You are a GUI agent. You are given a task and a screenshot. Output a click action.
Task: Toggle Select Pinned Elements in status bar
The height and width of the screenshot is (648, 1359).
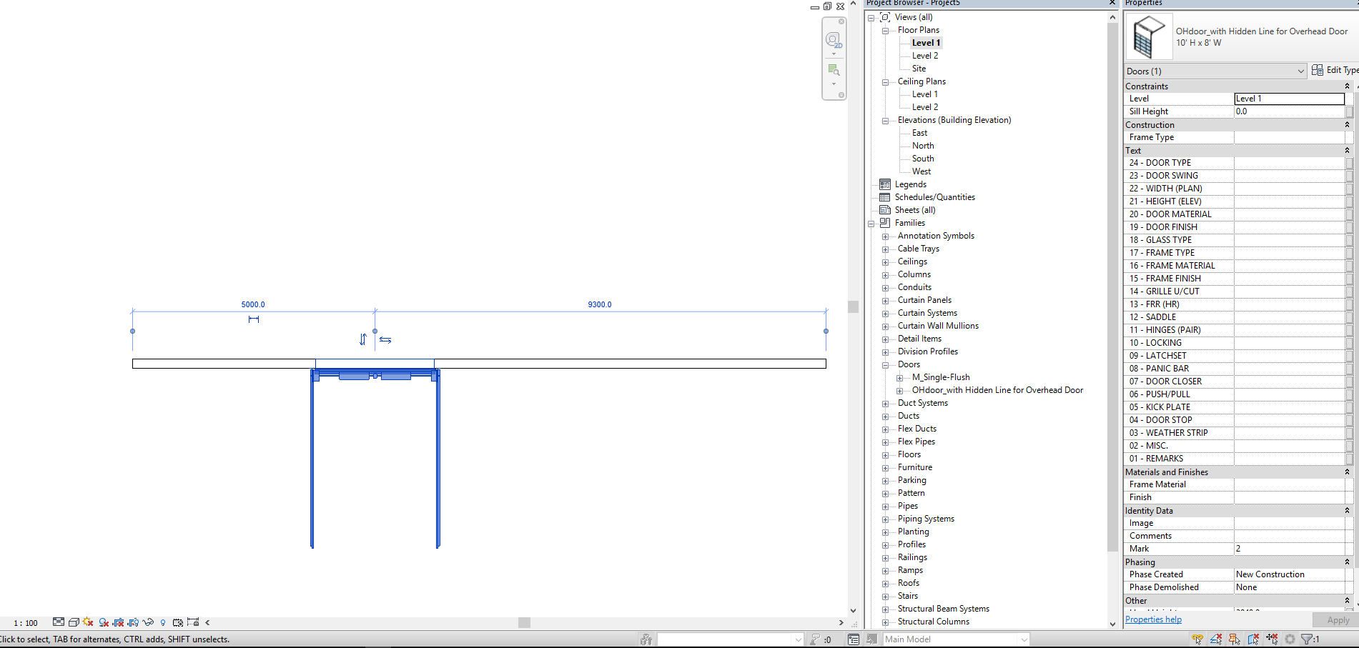(x=1235, y=639)
